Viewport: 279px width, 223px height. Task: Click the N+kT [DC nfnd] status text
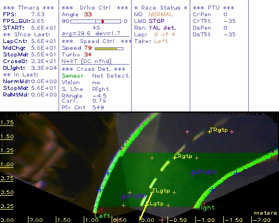pos(86,61)
